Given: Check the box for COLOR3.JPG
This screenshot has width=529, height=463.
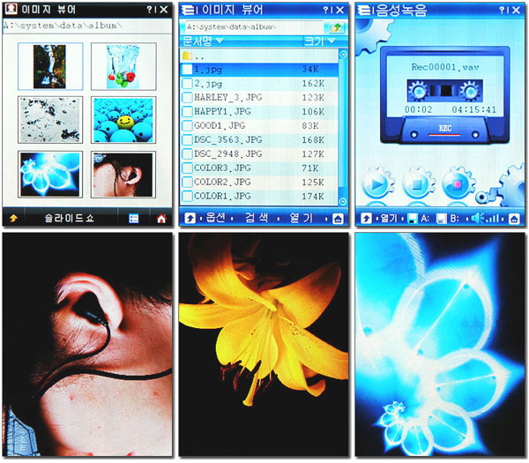Looking at the screenshot, I should pos(187,168).
